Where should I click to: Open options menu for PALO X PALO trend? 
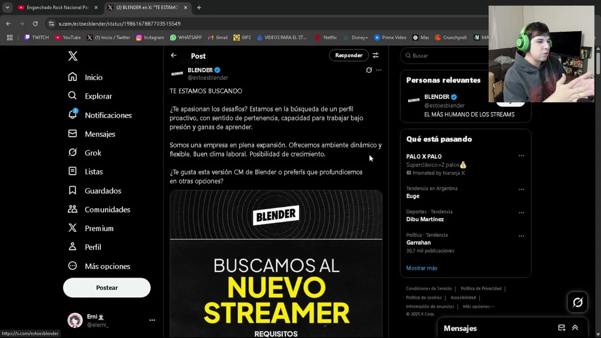(521, 156)
